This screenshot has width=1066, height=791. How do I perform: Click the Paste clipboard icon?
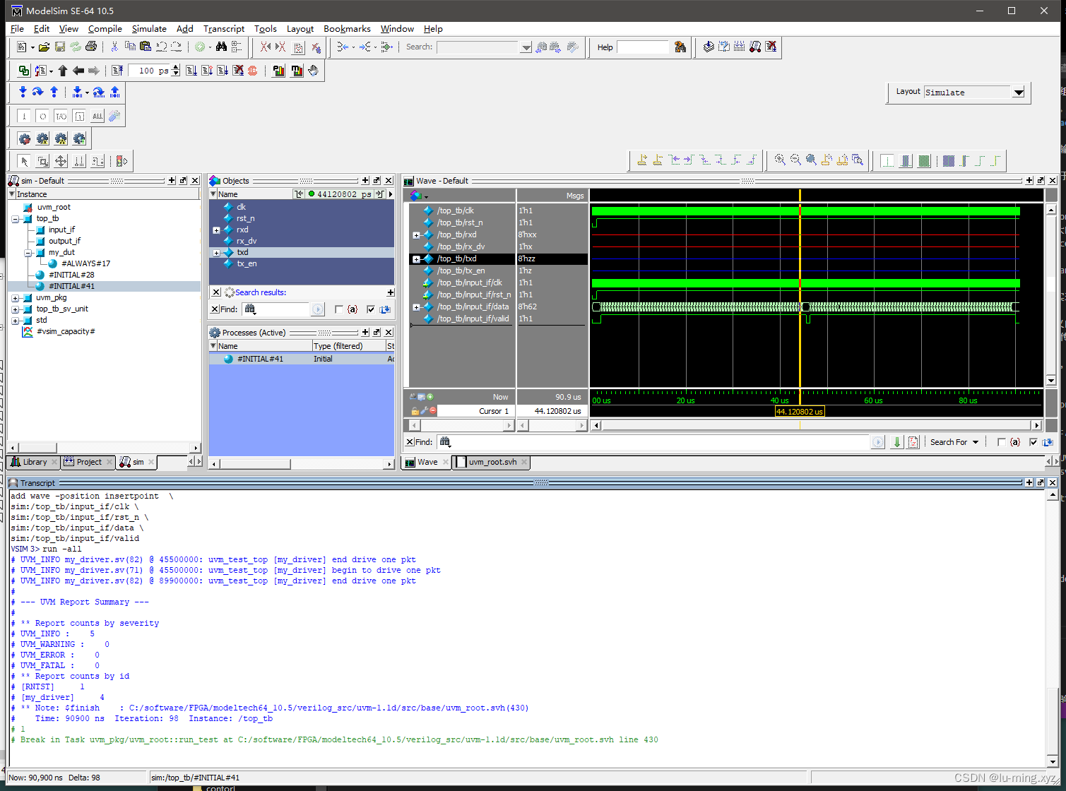(146, 47)
